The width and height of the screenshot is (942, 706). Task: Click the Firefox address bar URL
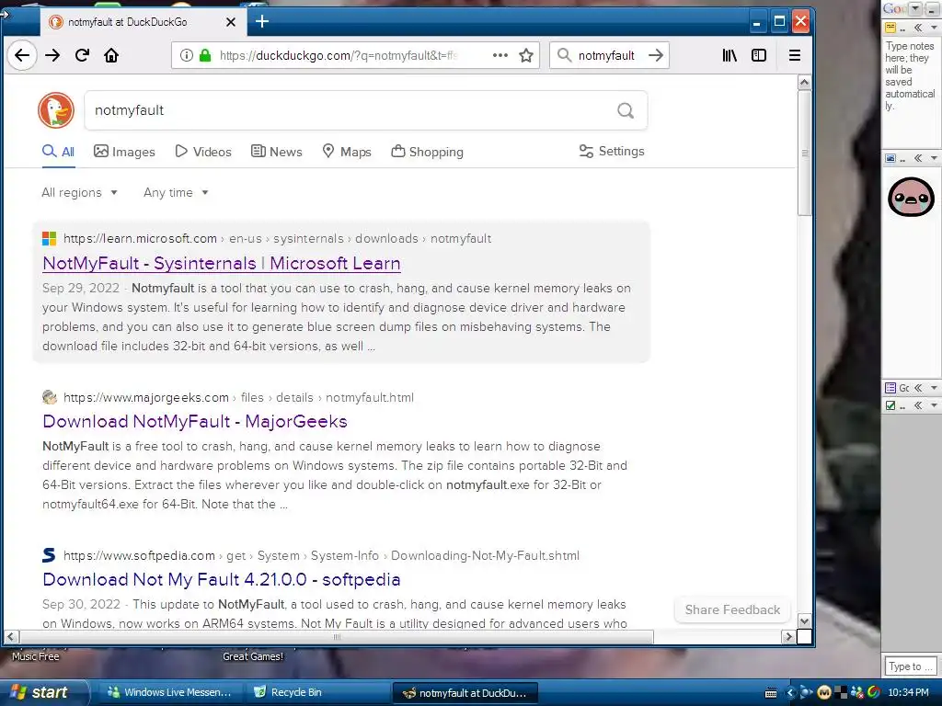click(339, 55)
